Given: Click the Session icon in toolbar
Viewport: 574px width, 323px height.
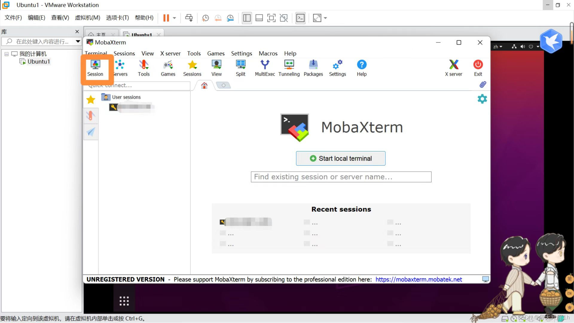Looking at the screenshot, I should (x=95, y=68).
